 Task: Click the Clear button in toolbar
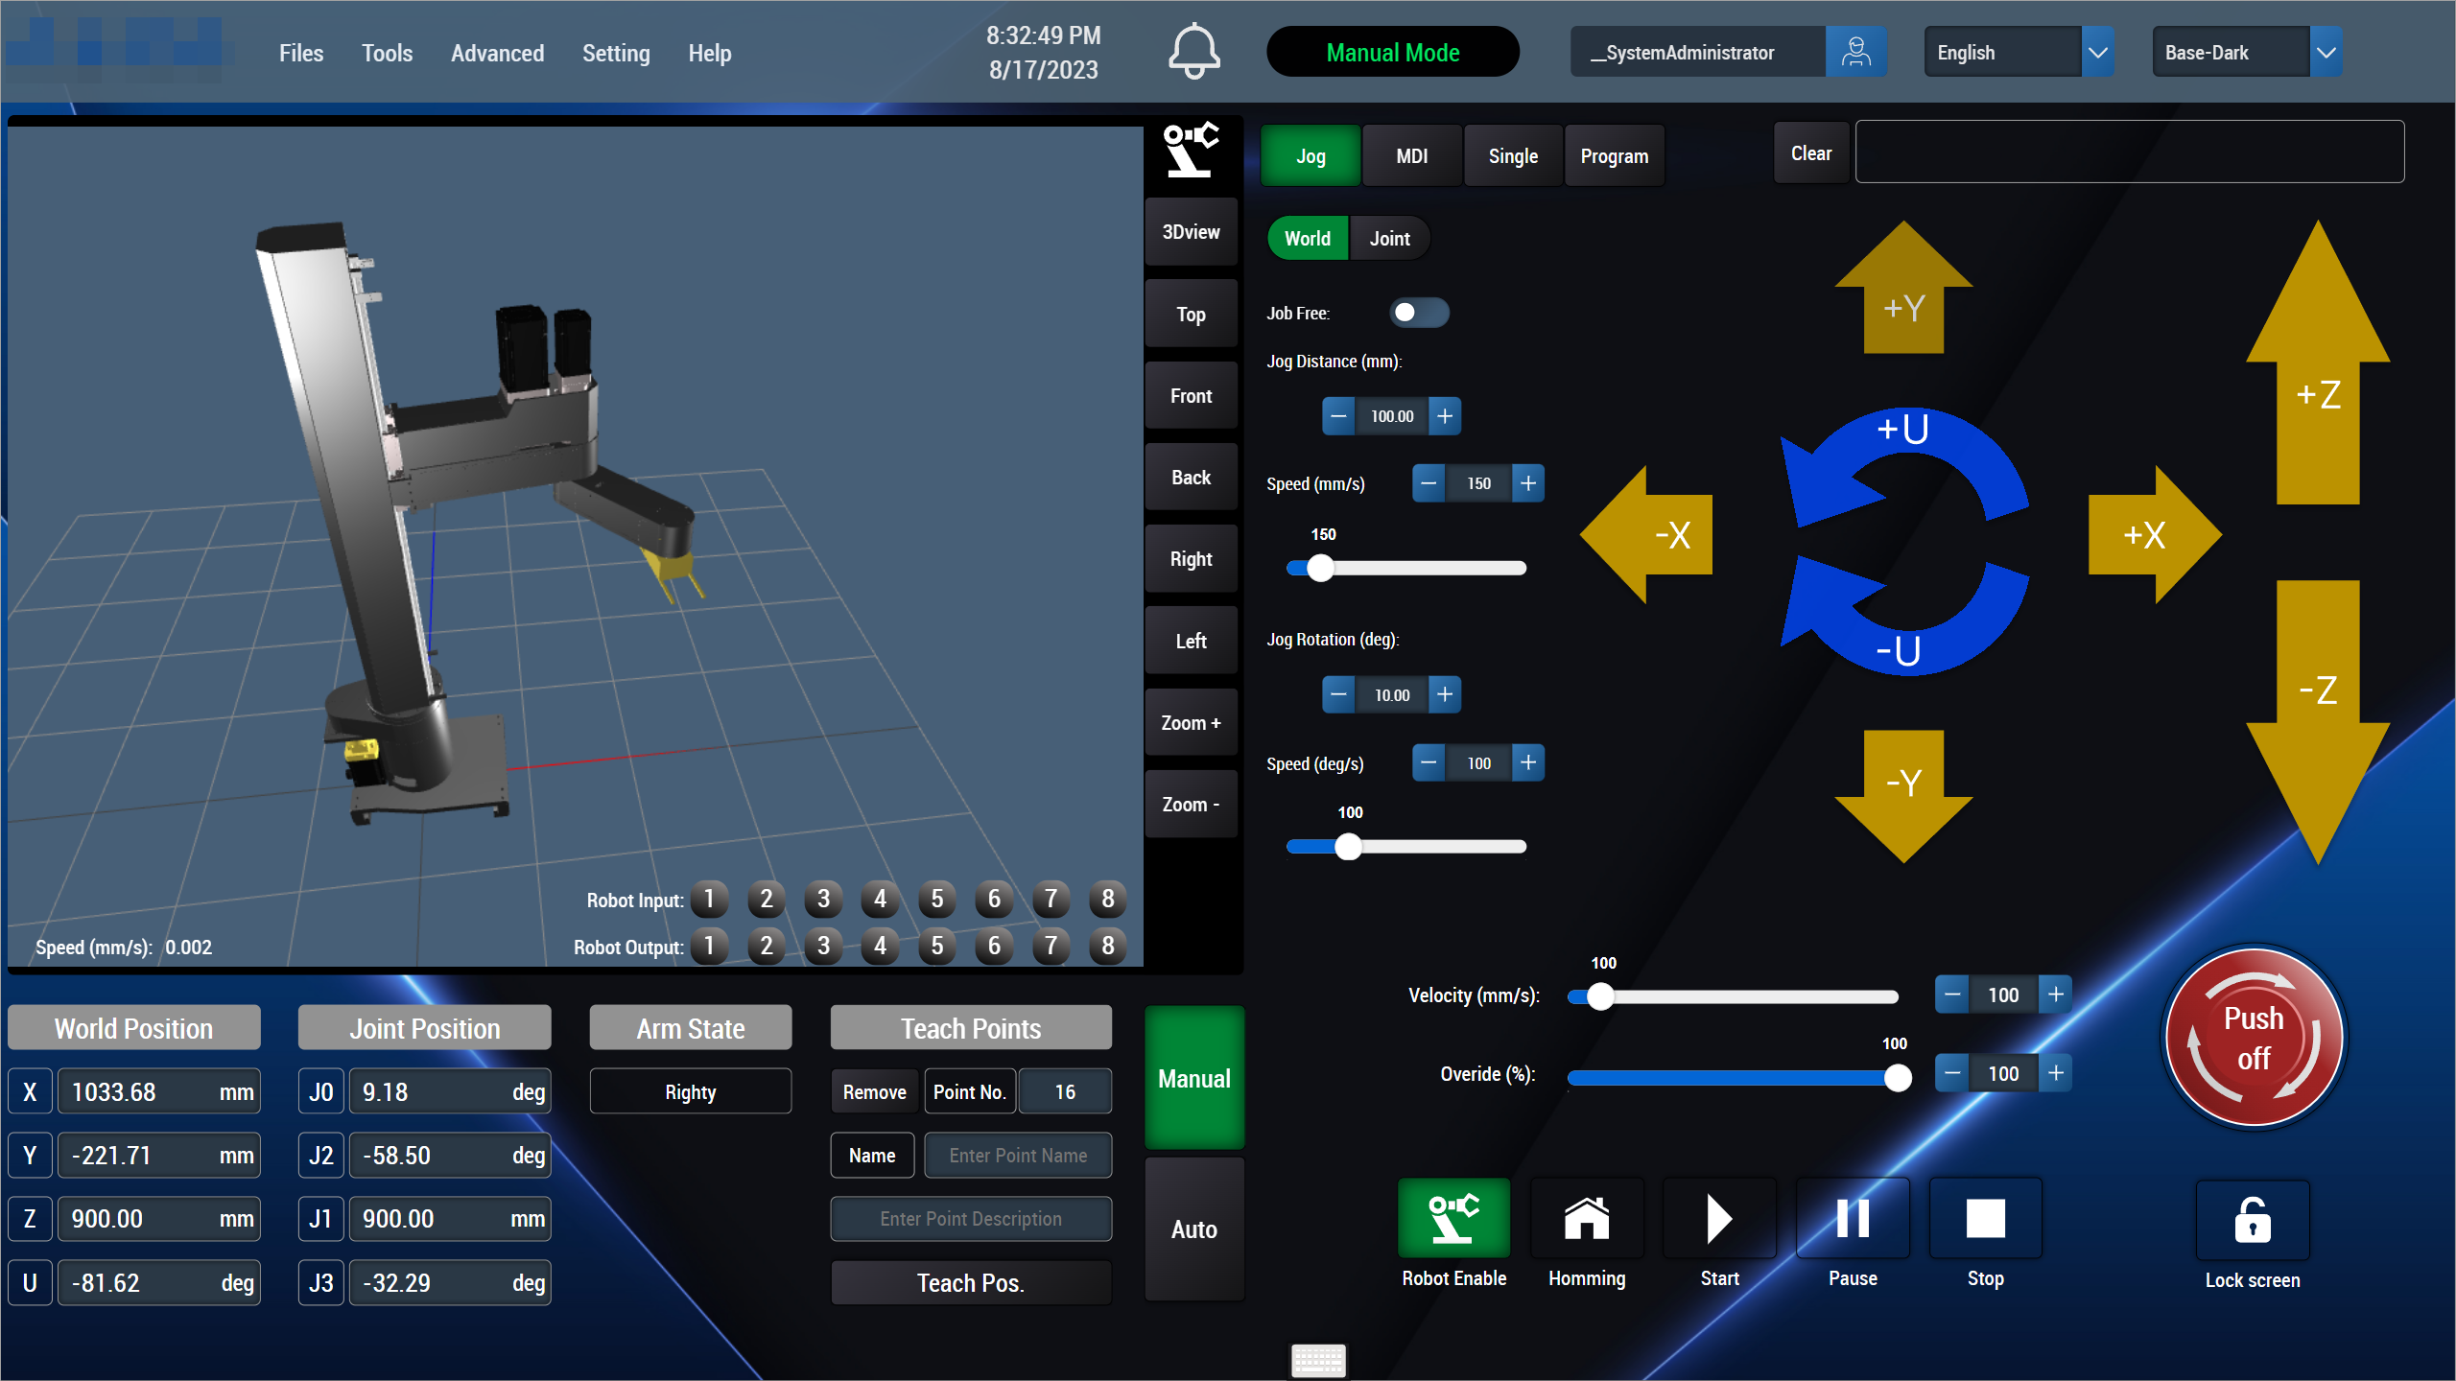[x=1810, y=153]
